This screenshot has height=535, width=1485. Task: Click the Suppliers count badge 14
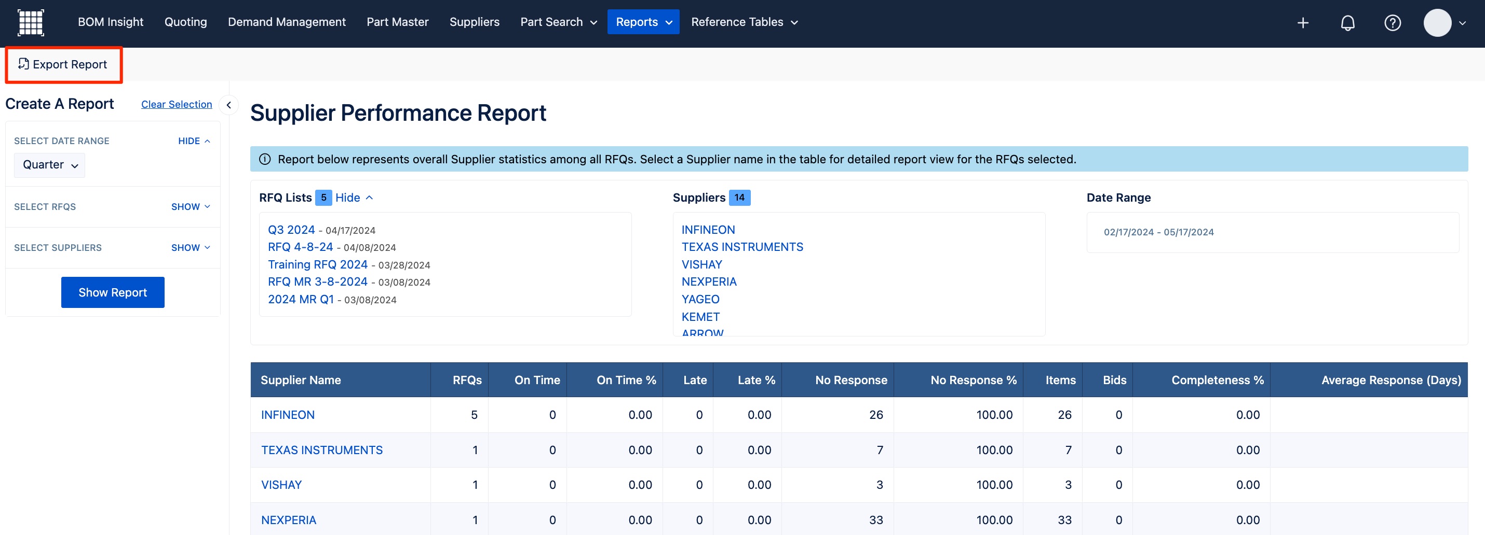[739, 198]
